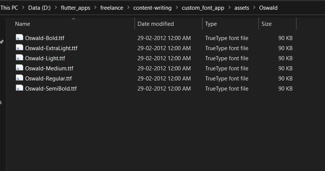Expand the chevron after flutter_apps in breadcrumb
325x171 pixels.
(x=95, y=8)
